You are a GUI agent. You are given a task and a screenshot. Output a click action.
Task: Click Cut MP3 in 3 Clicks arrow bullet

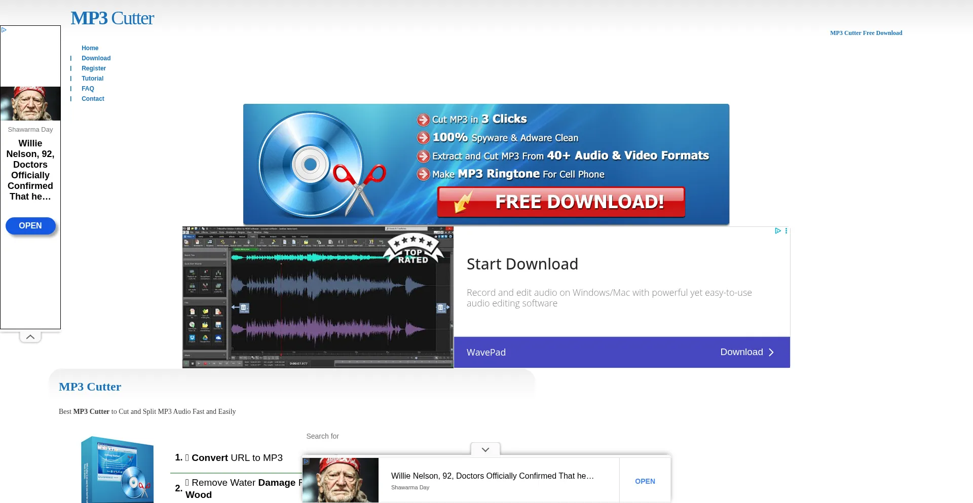(423, 120)
